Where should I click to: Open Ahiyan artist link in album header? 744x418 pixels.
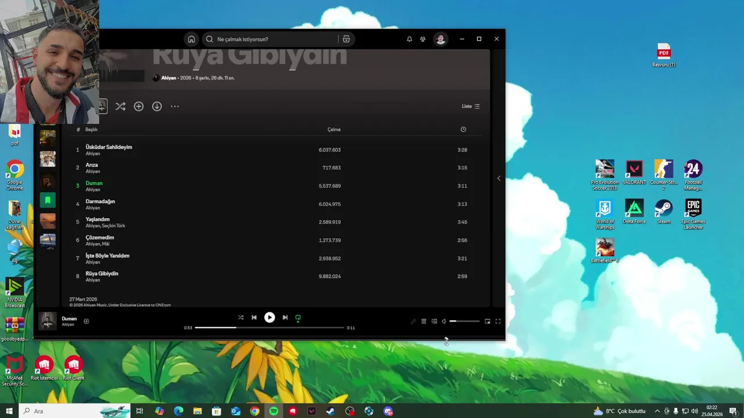[169, 78]
